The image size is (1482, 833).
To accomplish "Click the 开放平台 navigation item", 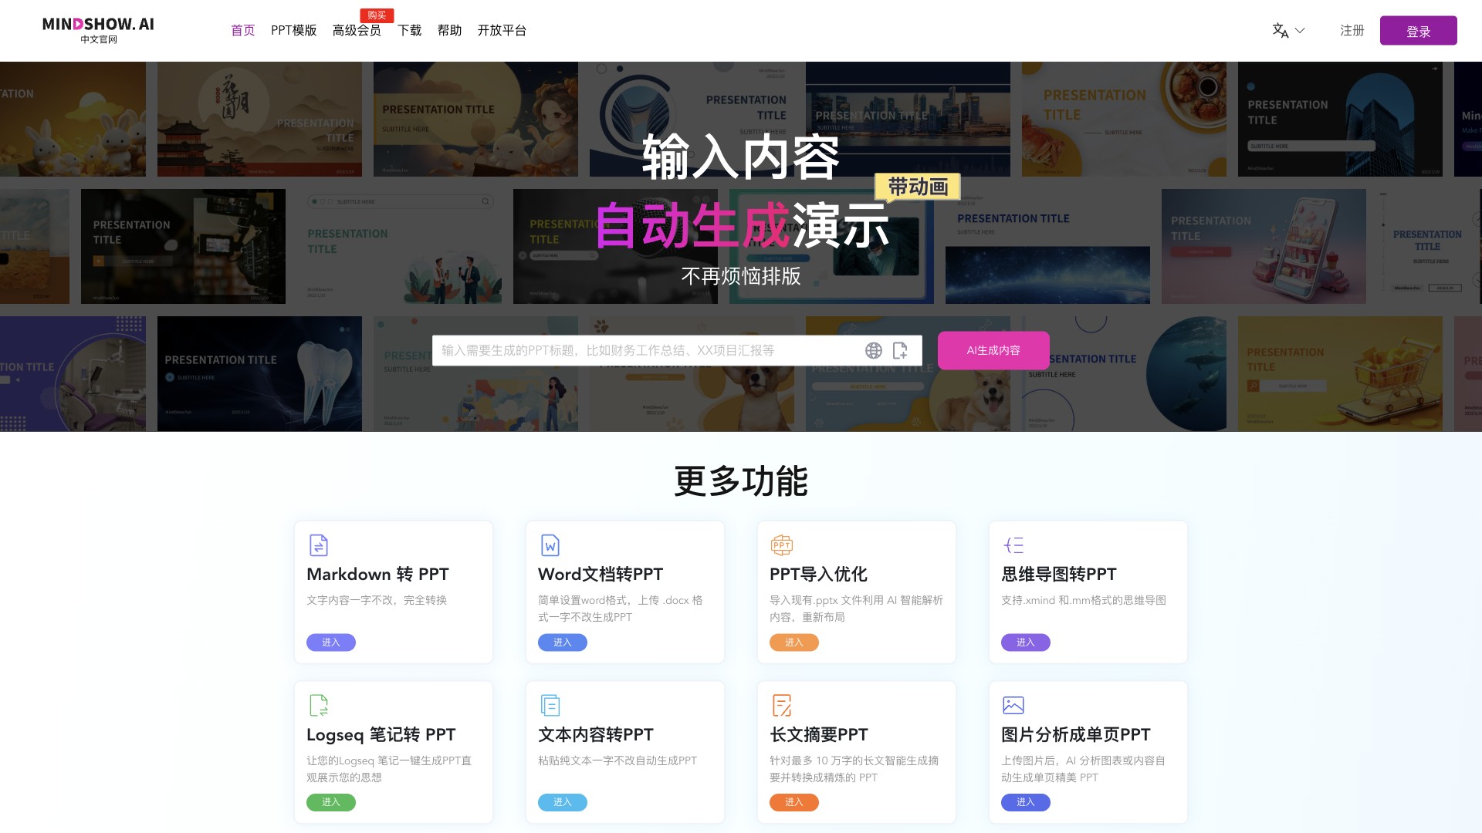I will [502, 30].
